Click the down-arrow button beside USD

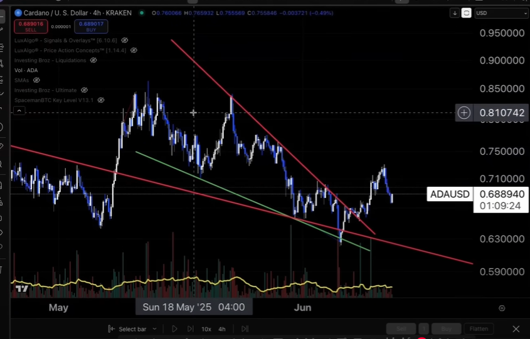coord(455,13)
